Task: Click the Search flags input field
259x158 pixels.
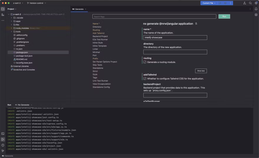Action: tap(154, 16)
